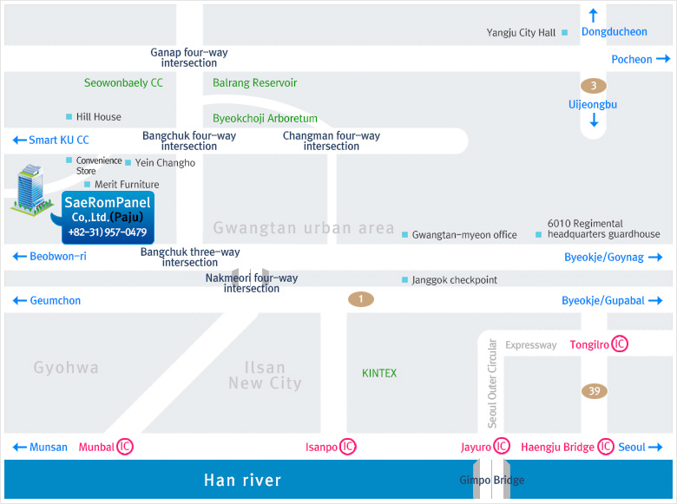Image resolution: width=677 pixels, height=504 pixels.
Task: Click the phone number +82-31) 957-0479
Action: tap(108, 232)
